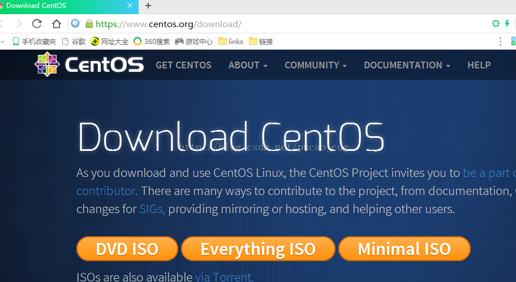Follow the 'via Torrent' link
Screen dimensions: 516x282
(224, 277)
